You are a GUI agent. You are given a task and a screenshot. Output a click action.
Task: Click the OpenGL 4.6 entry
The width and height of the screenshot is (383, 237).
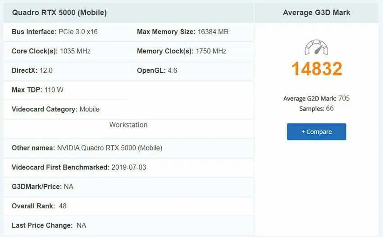click(157, 70)
